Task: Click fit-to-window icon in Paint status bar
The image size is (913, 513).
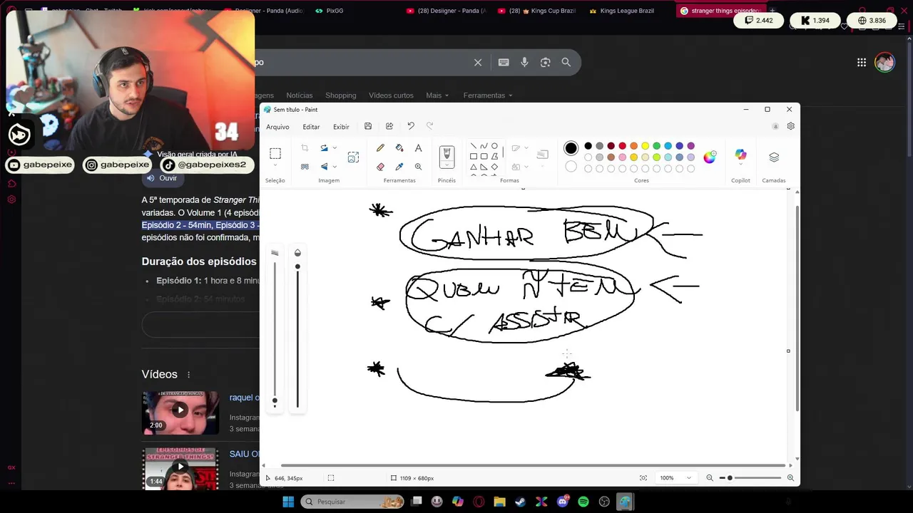Action: (x=643, y=478)
